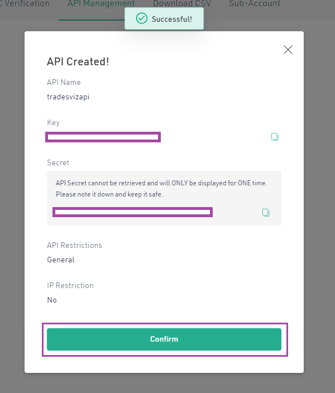Click the IP Restriction label

(70, 285)
